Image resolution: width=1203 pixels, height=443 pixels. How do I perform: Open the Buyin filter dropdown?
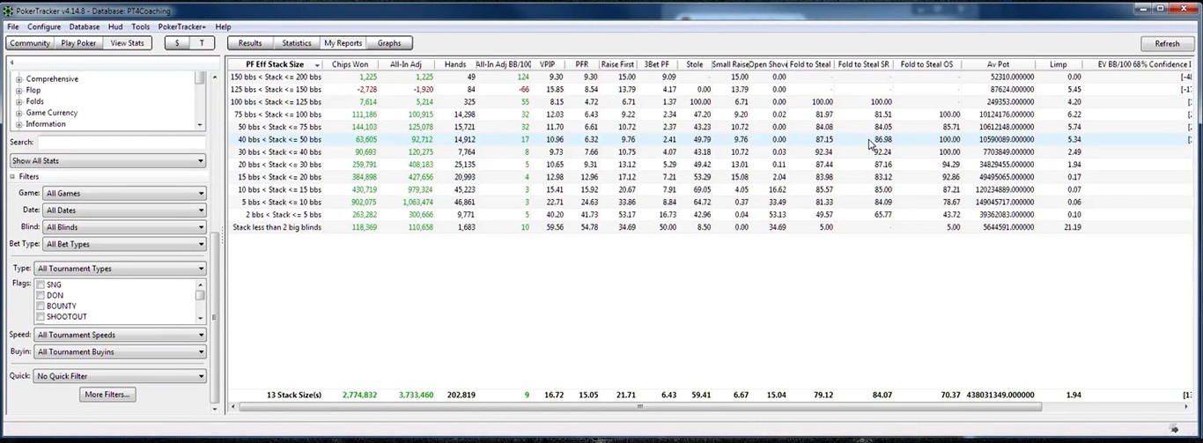tap(120, 351)
